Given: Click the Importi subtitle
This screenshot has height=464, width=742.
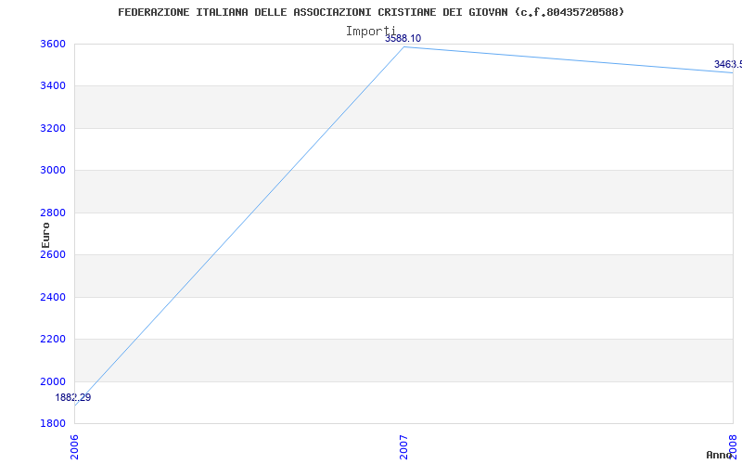Looking at the screenshot, I should pyautogui.click(x=370, y=32).
